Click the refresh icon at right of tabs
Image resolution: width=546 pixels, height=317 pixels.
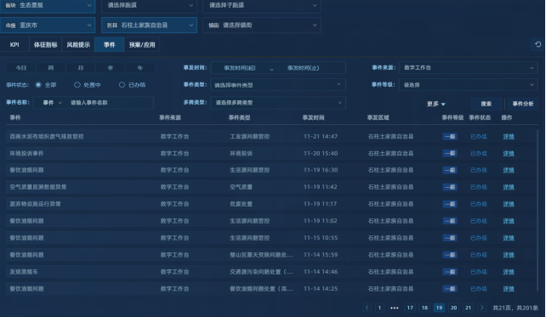pyautogui.click(x=537, y=44)
